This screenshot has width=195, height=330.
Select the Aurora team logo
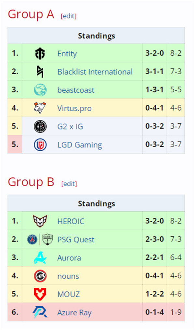click(40, 258)
